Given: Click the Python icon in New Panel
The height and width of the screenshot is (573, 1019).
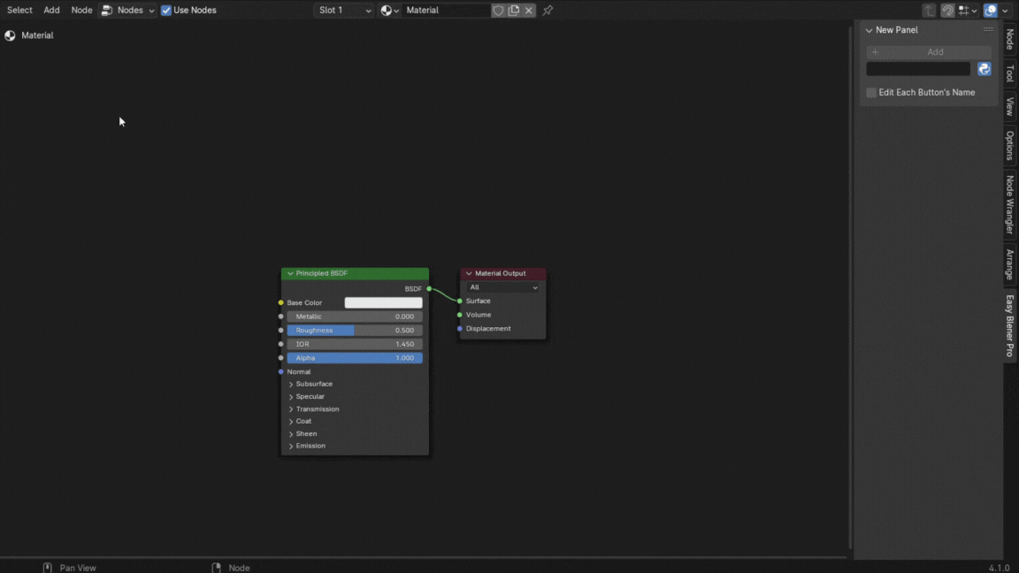Looking at the screenshot, I should 984,69.
